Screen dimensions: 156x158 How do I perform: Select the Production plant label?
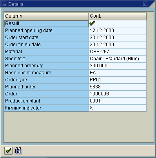pyautogui.click(x=46, y=101)
